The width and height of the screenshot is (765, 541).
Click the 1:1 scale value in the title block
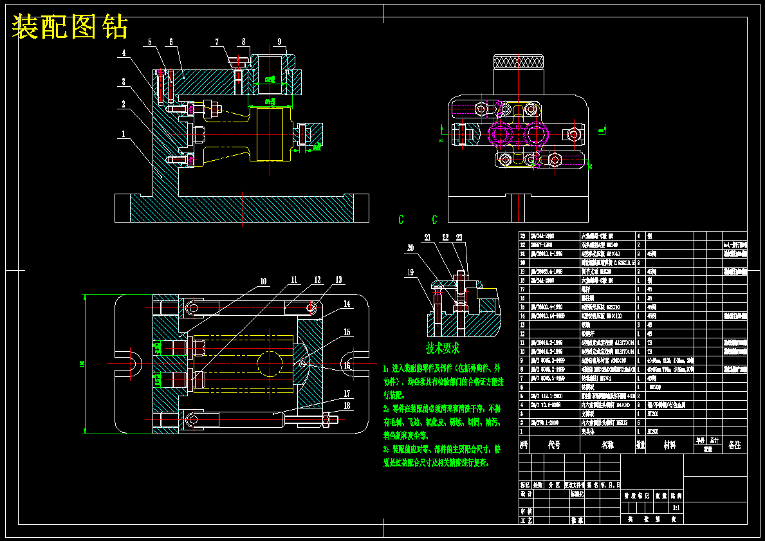[676, 508]
